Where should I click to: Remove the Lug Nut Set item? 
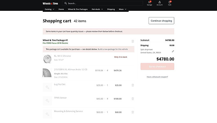tap(132, 85)
